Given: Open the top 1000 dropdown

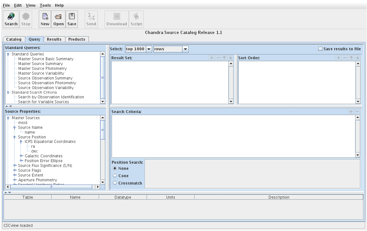Looking at the screenshot, I should click(x=138, y=49).
